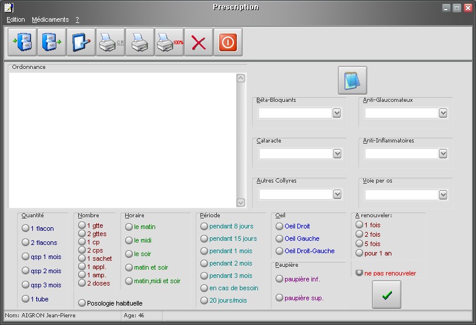The width and height of the screenshot is (476, 325).
Task: Select 1 sachet in Nombre
Action: tap(95, 258)
